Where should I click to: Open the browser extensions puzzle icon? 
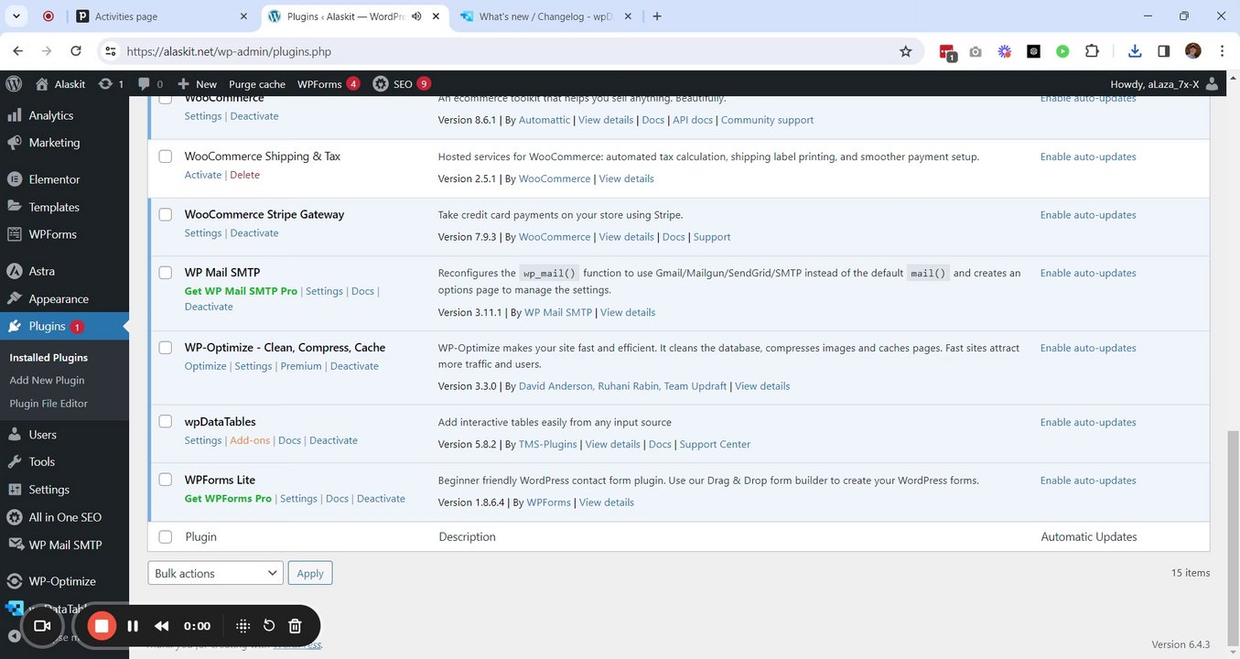[x=1092, y=51]
